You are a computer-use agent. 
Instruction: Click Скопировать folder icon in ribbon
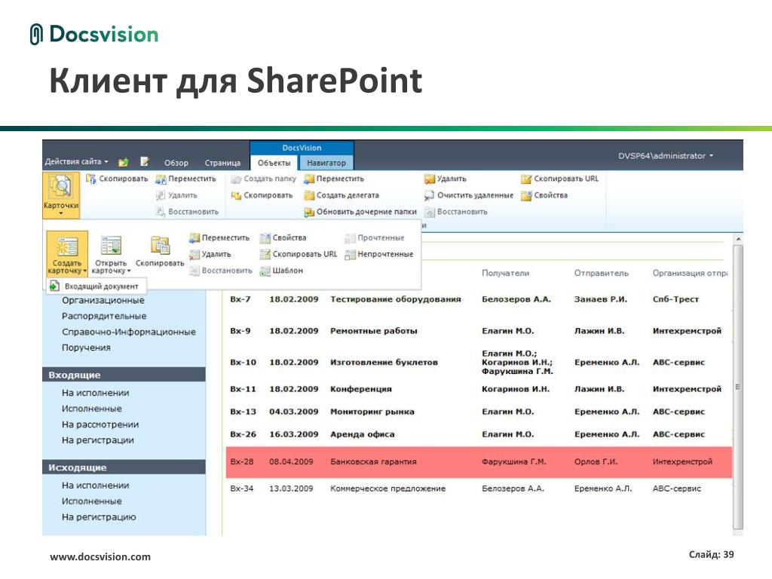236,195
